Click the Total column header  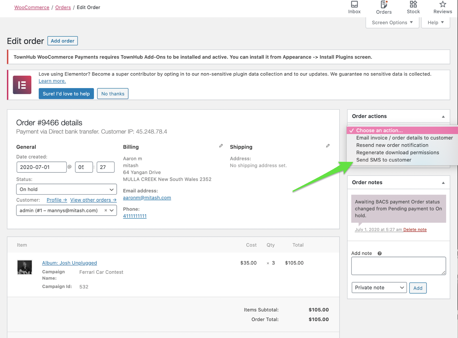(298, 245)
